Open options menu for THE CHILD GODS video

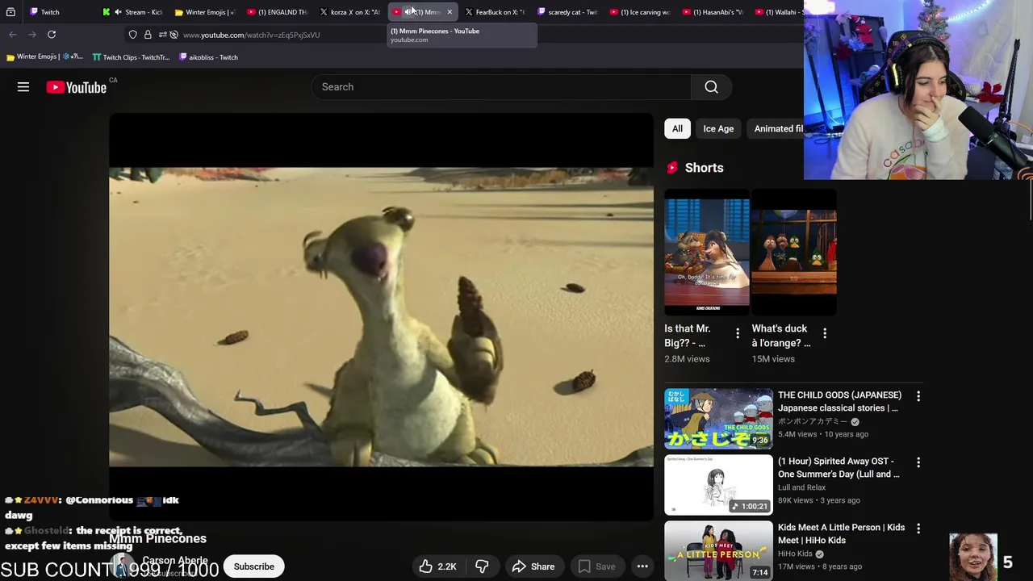(918, 396)
